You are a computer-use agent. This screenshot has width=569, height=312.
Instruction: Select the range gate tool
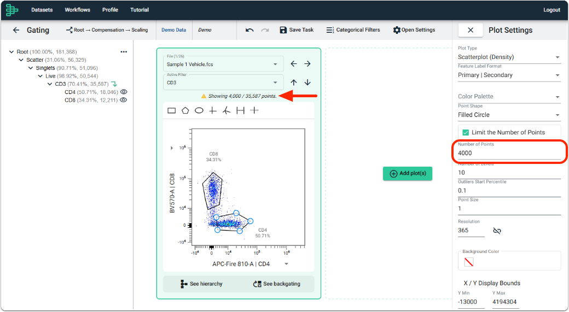pyautogui.click(x=240, y=110)
